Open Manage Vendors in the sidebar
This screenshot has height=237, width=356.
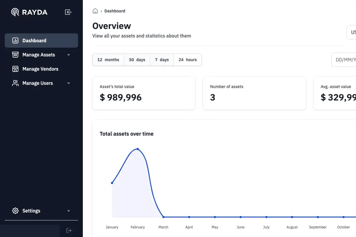tap(41, 69)
